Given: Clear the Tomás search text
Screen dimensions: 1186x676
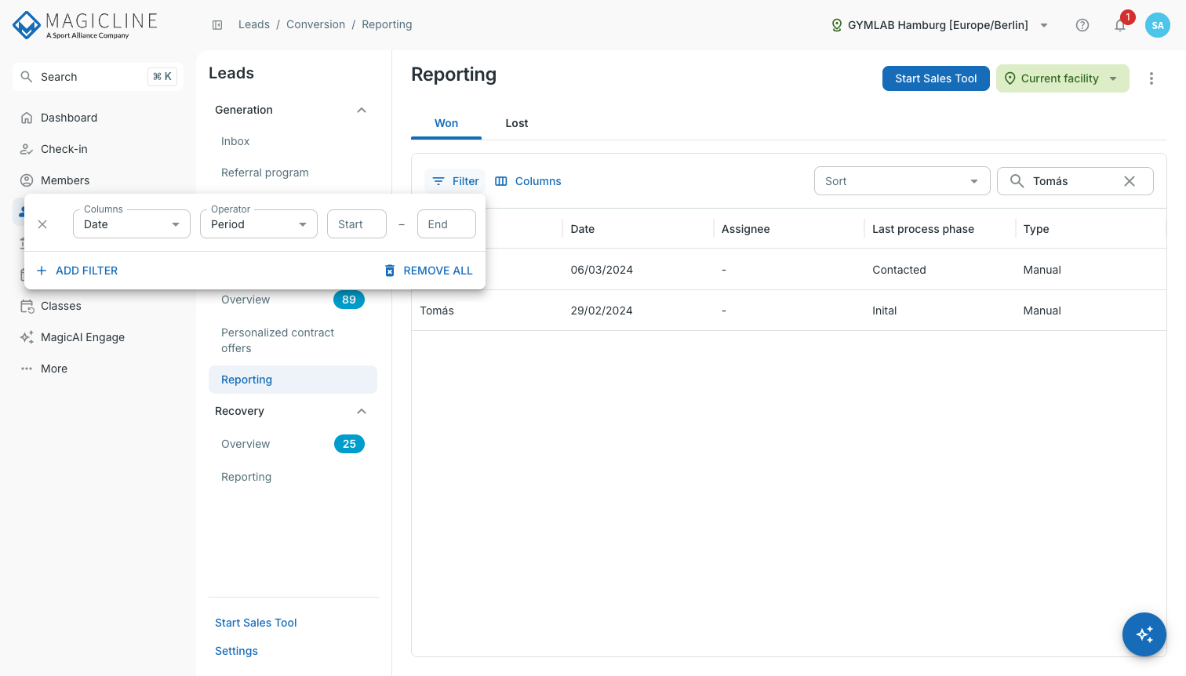Looking at the screenshot, I should click(1130, 181).
